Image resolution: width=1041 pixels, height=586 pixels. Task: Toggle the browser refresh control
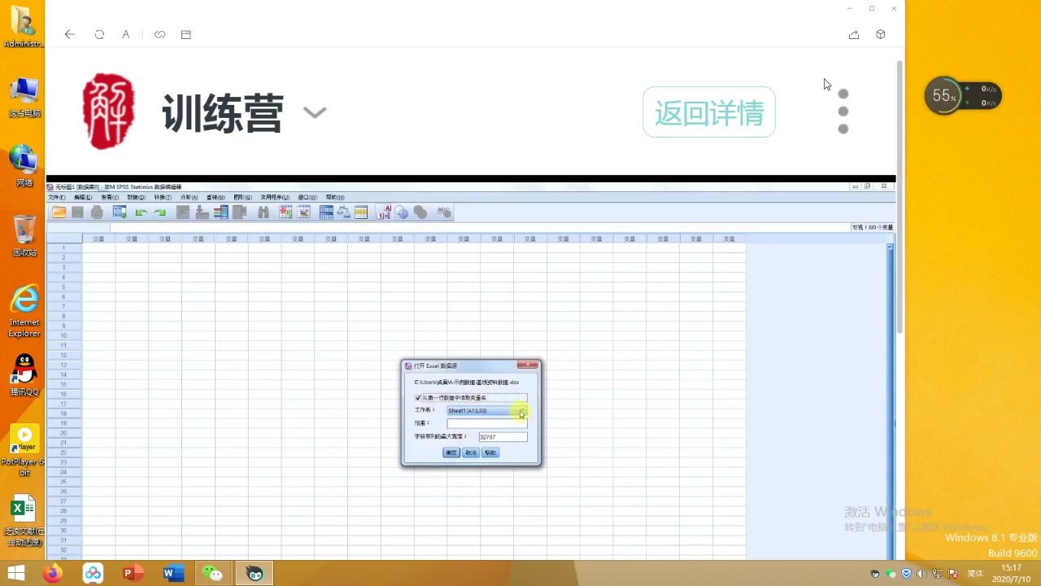click(99, 34)
